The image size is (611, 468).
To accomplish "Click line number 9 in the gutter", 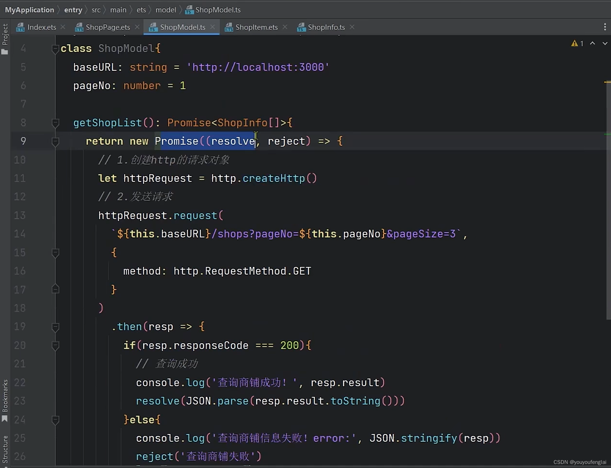I will [x=23, y=141].
